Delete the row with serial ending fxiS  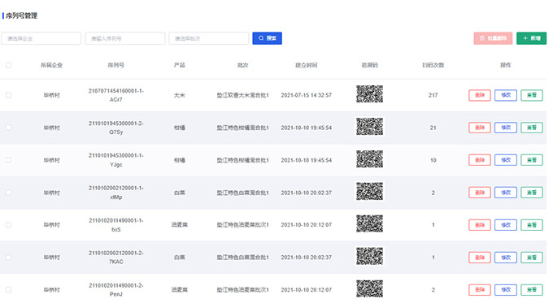480,225
